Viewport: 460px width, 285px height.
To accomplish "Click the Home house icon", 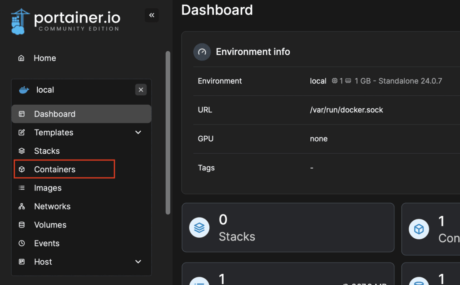I will pos(21,58).
